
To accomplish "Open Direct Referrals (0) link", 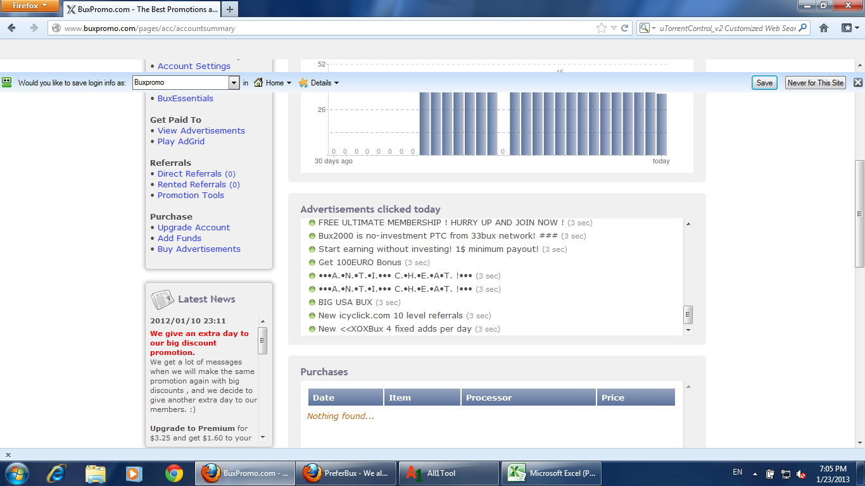I will pyautogui.click(x=196, y=174).
